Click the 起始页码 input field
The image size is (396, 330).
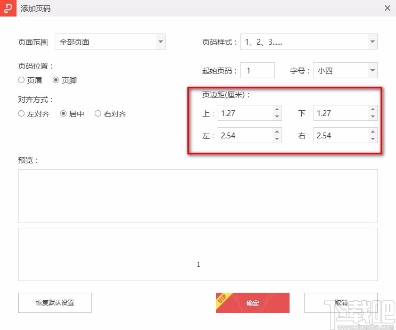(257, 70)
